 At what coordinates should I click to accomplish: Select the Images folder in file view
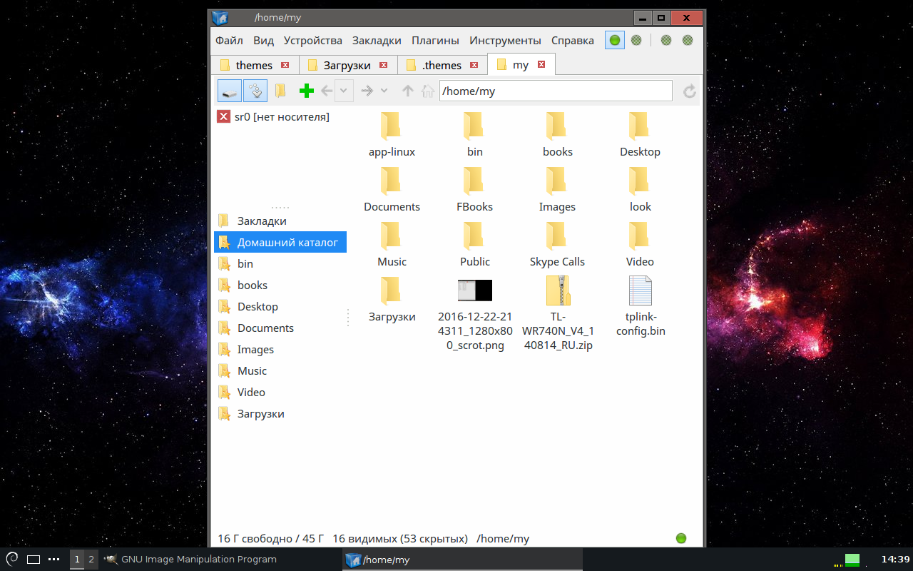coord(556,181)
